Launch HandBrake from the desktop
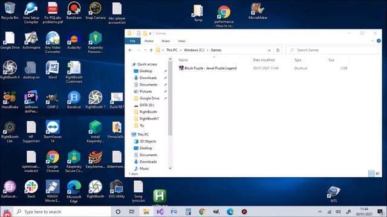387x217 pixels. pos(10,99)
